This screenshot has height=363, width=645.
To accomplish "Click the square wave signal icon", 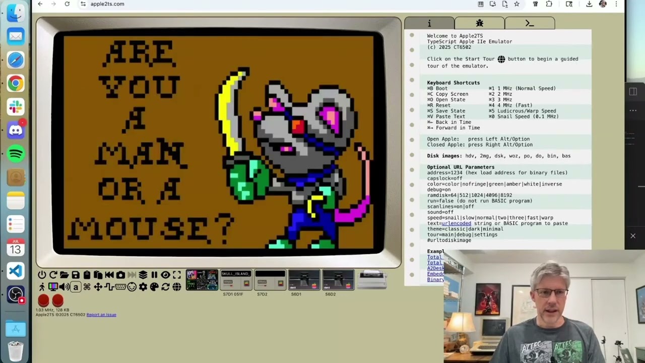I will [109, 287].
